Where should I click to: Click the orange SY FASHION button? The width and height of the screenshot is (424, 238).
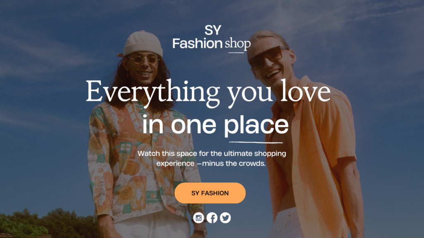pyautogui.click(x=210, y=193)
